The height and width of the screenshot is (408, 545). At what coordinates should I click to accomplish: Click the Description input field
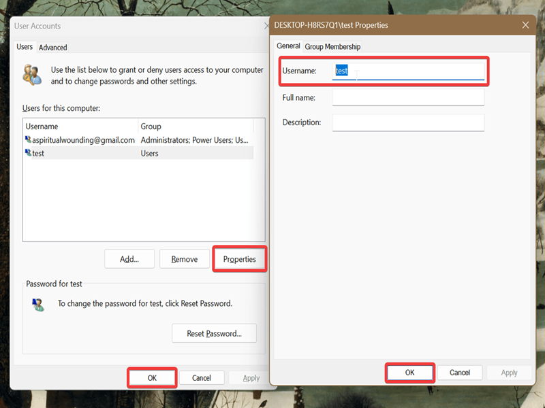(x=408, y=122)
